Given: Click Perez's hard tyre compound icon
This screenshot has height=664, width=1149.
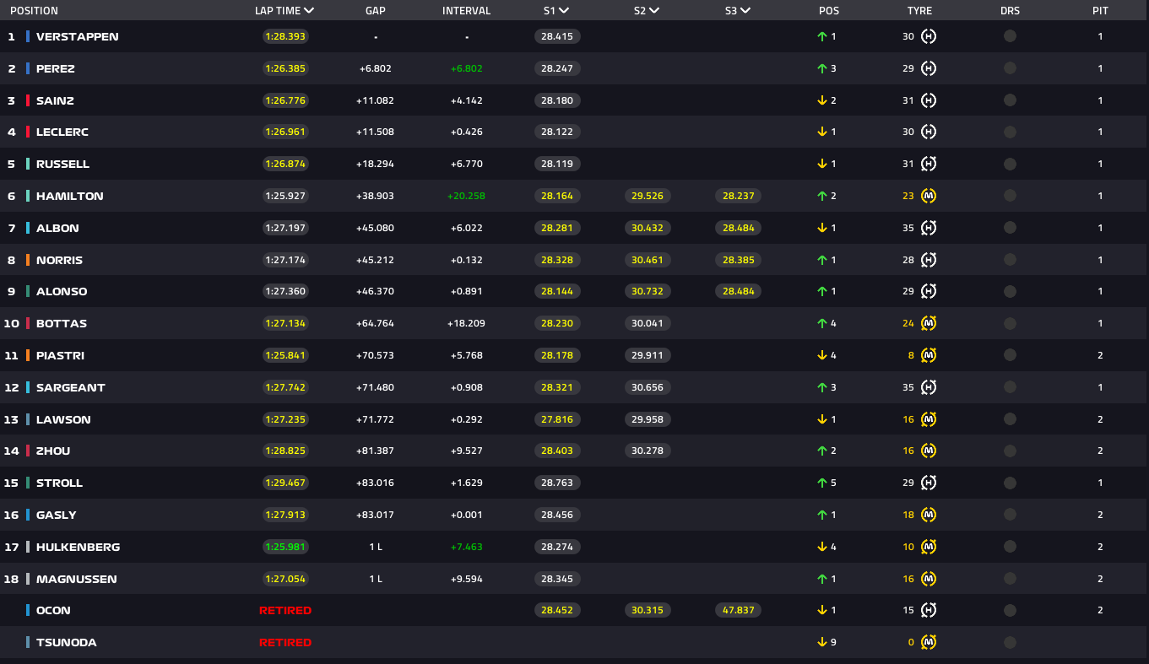Looking at the screenshot, I should [x=929, y=68].
